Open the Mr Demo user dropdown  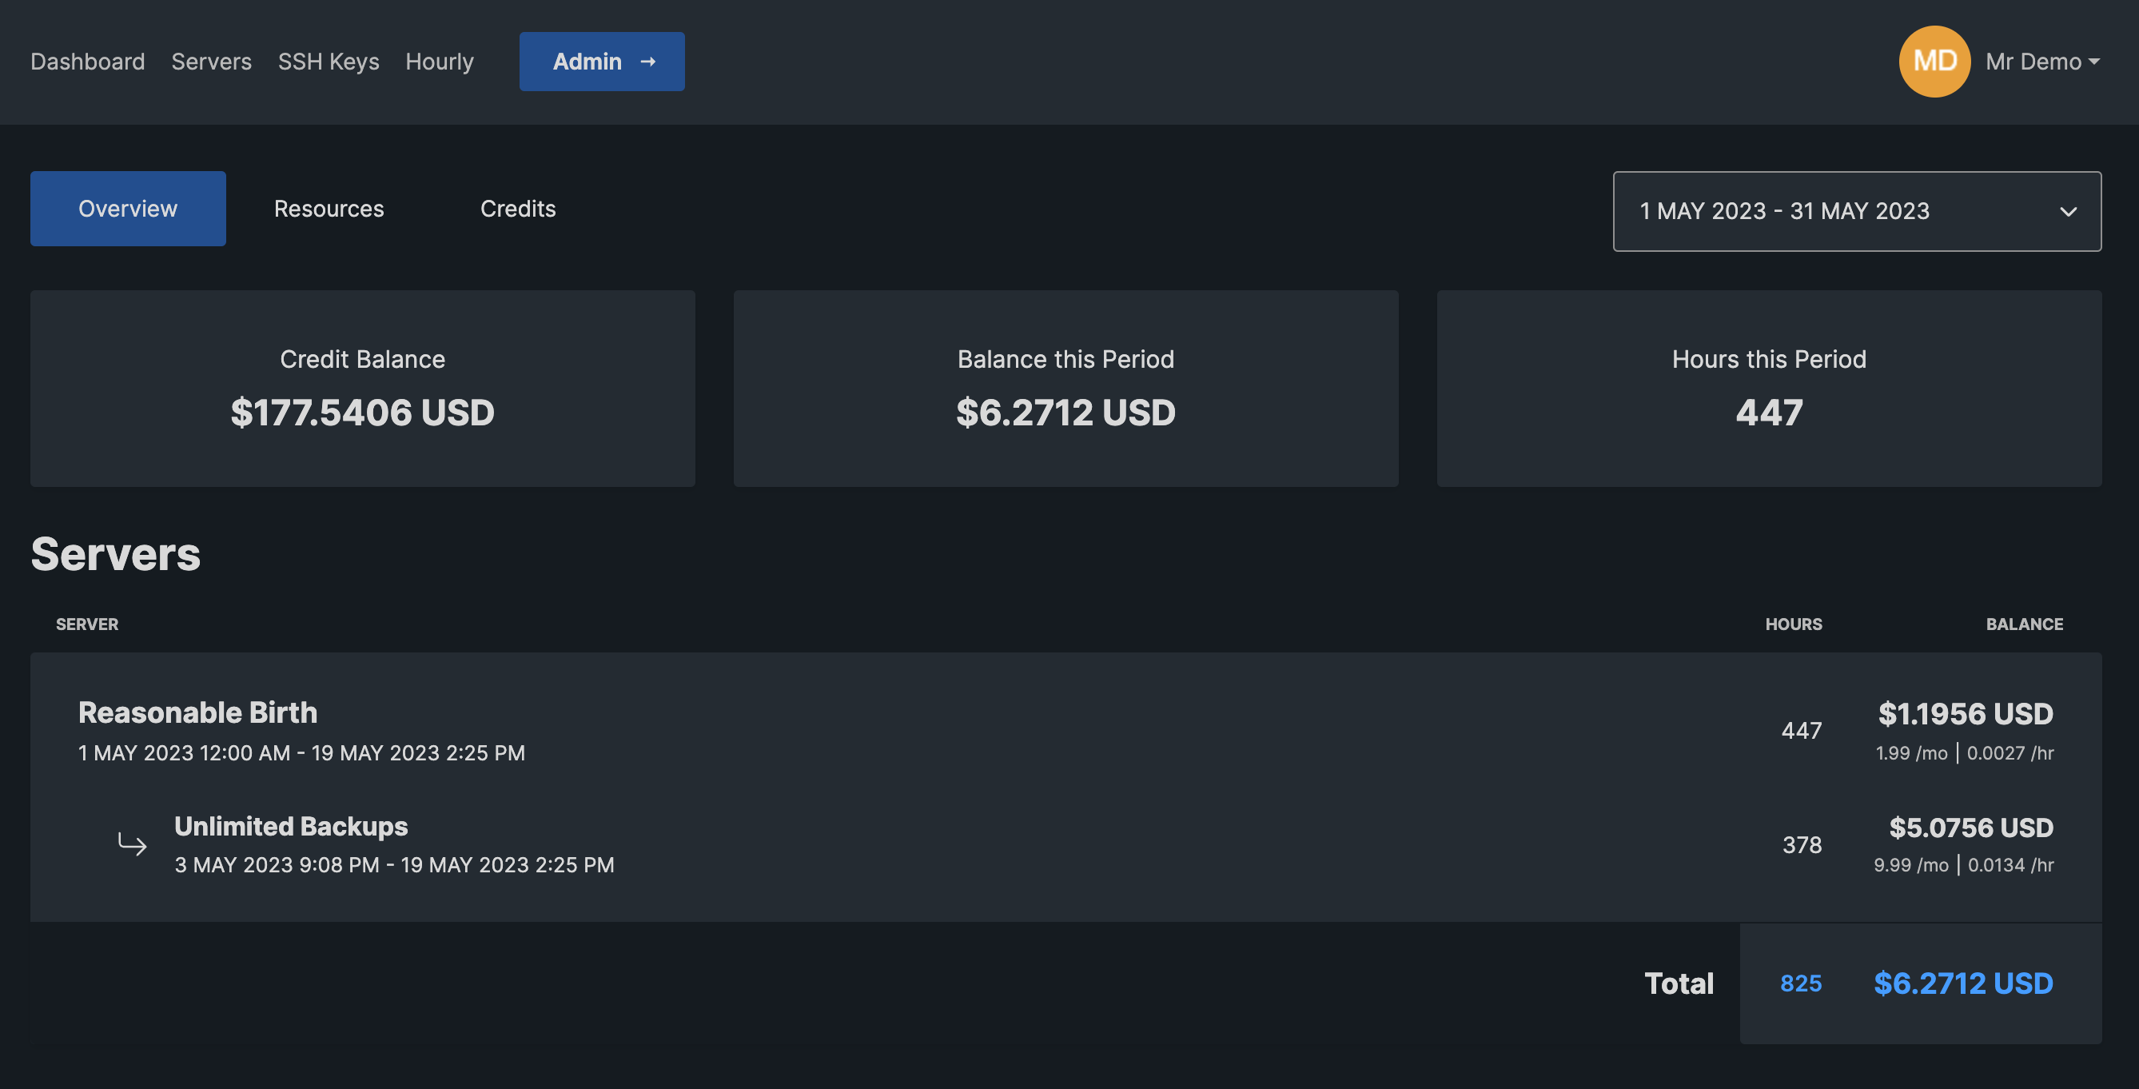[2041, 62]
